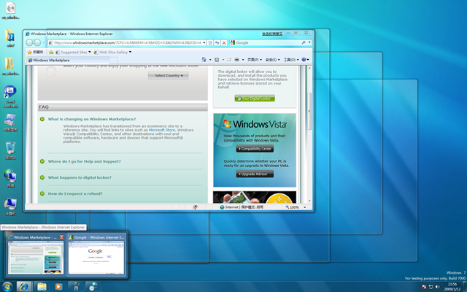Open the paint brushes taskbar icon

tap(76, 286)
